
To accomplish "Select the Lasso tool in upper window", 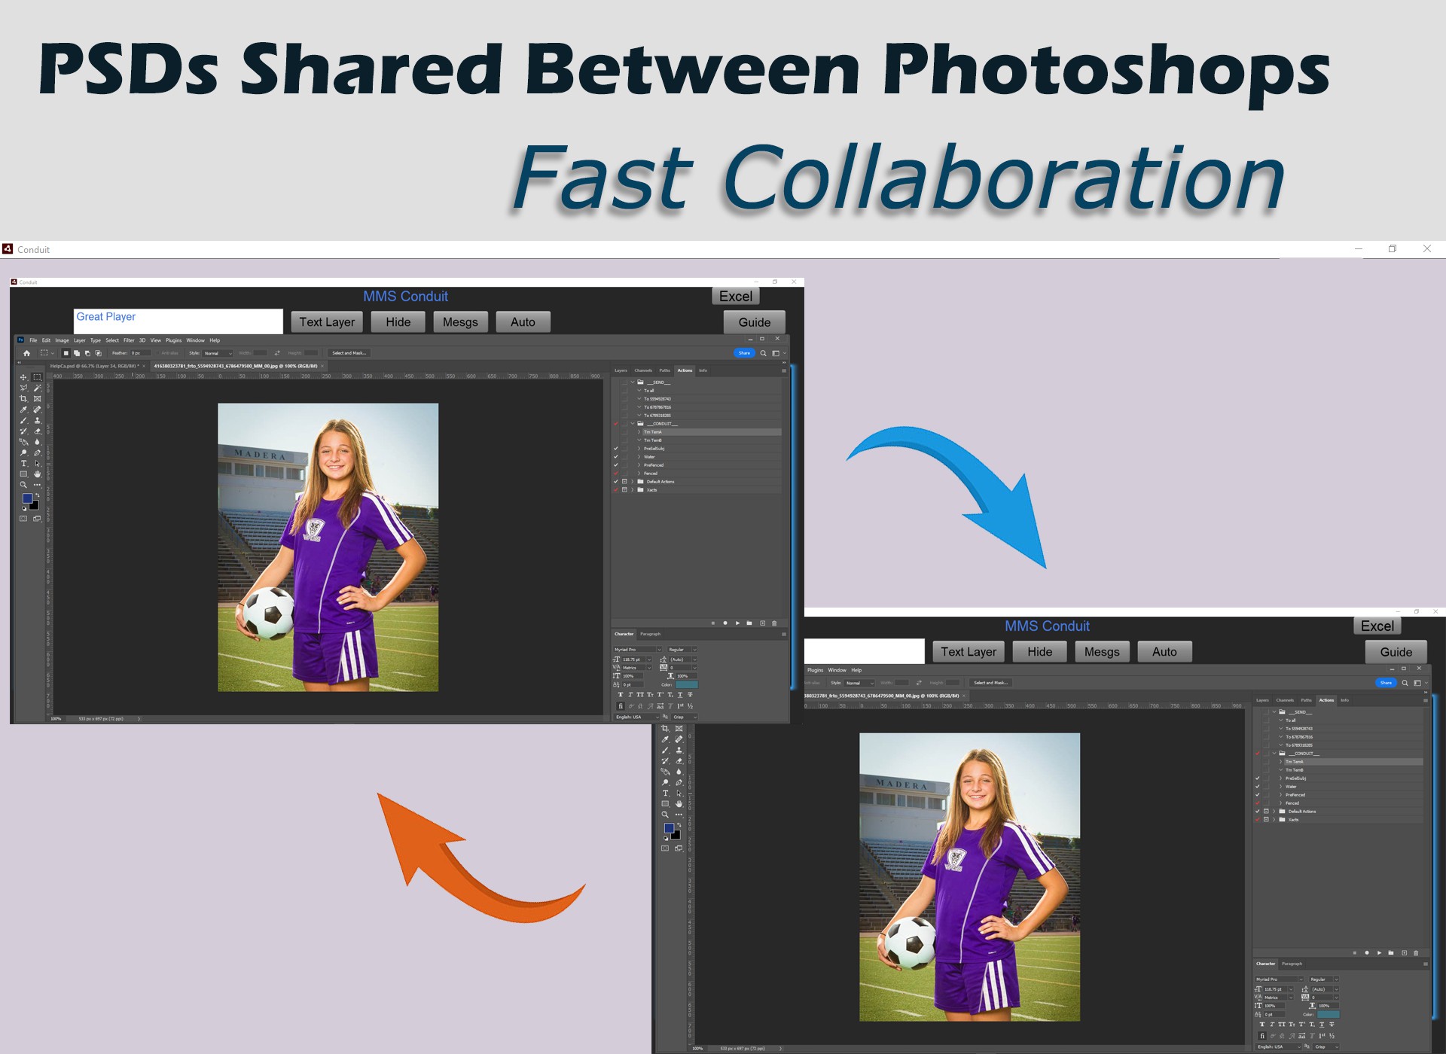I will pyautogui.click(x=23, y=388).
